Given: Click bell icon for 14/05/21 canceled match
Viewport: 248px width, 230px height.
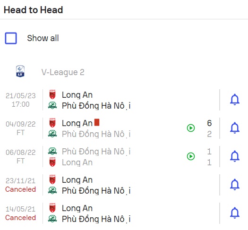Looking at the screenshot, I should (x=235, y=213).
